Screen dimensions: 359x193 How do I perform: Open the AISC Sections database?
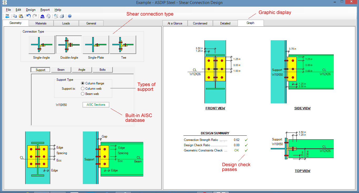point(96,105)
